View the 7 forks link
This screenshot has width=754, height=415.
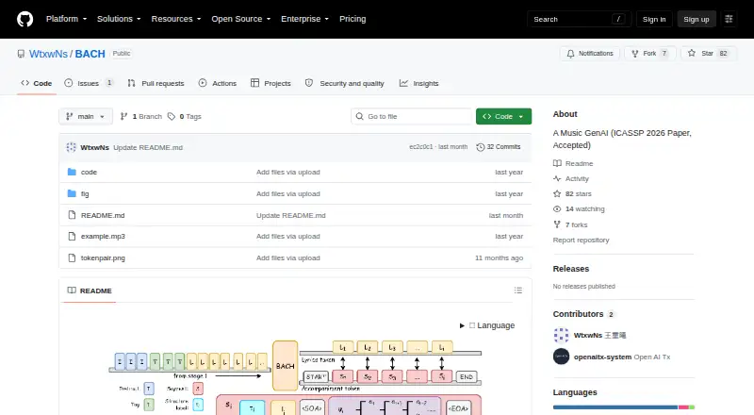click(570, 224)
